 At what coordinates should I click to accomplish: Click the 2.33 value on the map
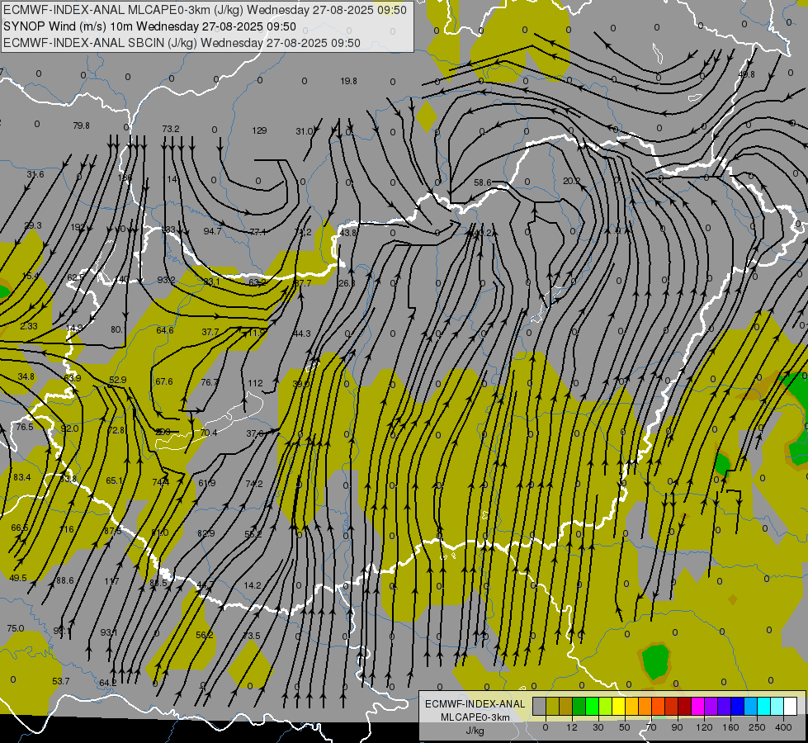tap(29, 326)
